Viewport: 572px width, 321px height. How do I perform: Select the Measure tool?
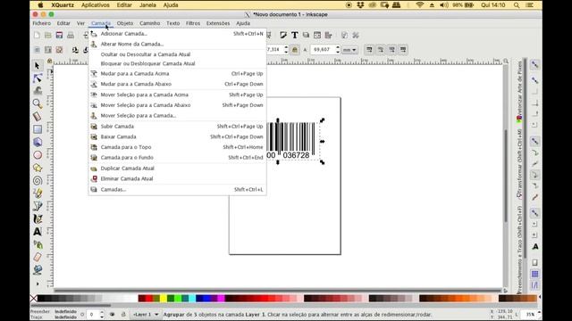point(38,116)
